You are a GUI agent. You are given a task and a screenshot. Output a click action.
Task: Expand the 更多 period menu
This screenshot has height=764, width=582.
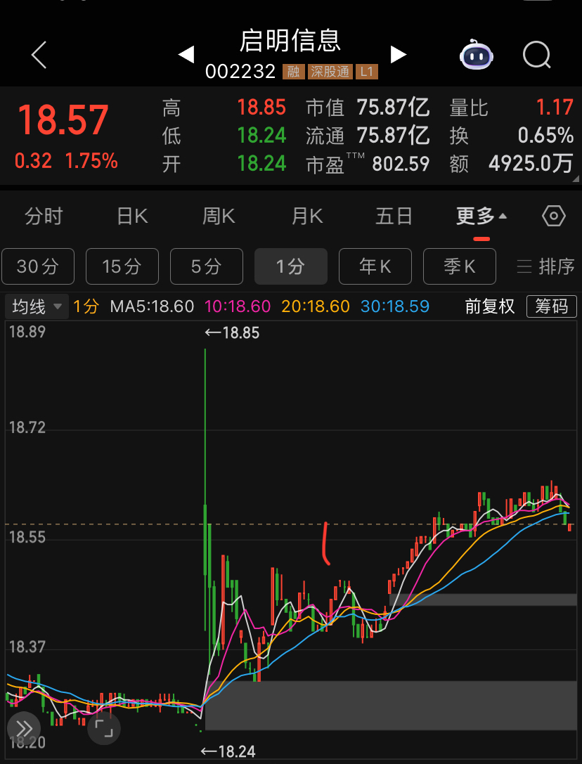click(481, 216)
